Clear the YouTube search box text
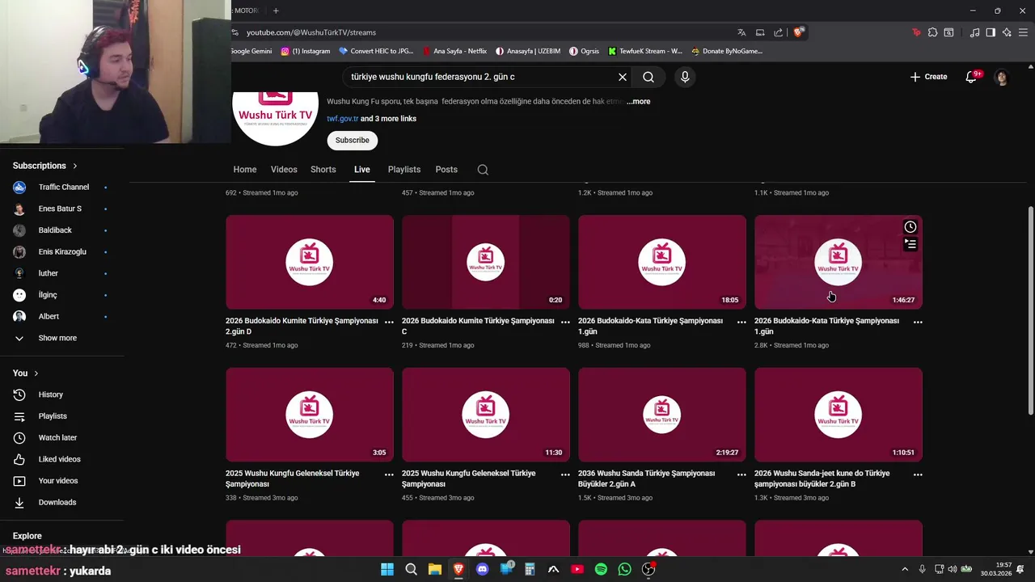1035x582 pixels. tap(623, 77)
